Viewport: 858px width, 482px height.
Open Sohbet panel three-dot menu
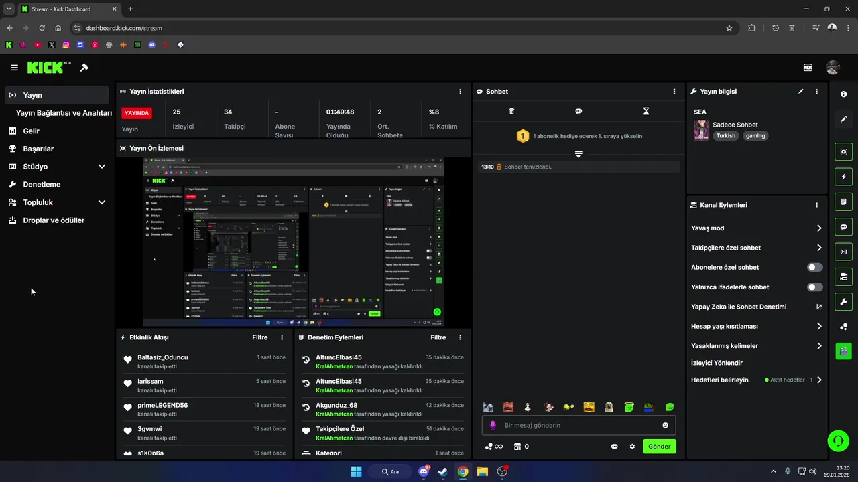click(x=674, y=92)
